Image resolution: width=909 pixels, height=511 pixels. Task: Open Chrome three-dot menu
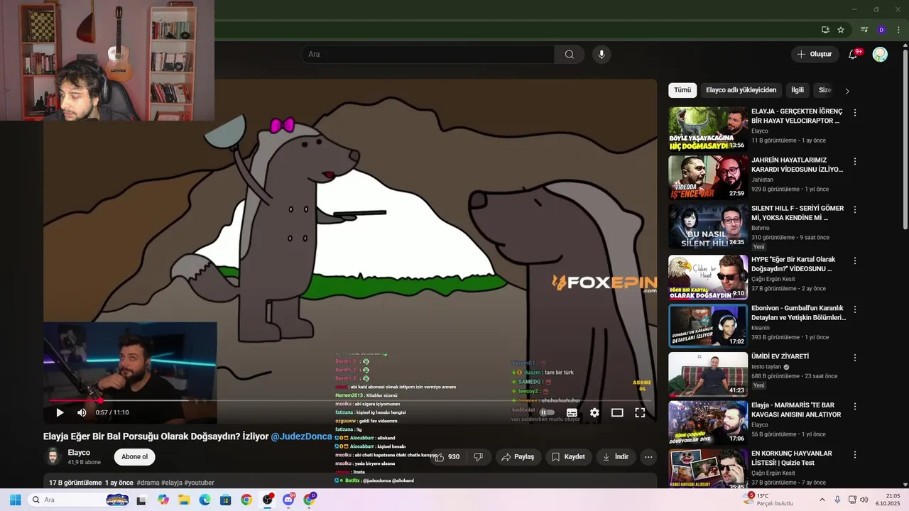(898, 30)
